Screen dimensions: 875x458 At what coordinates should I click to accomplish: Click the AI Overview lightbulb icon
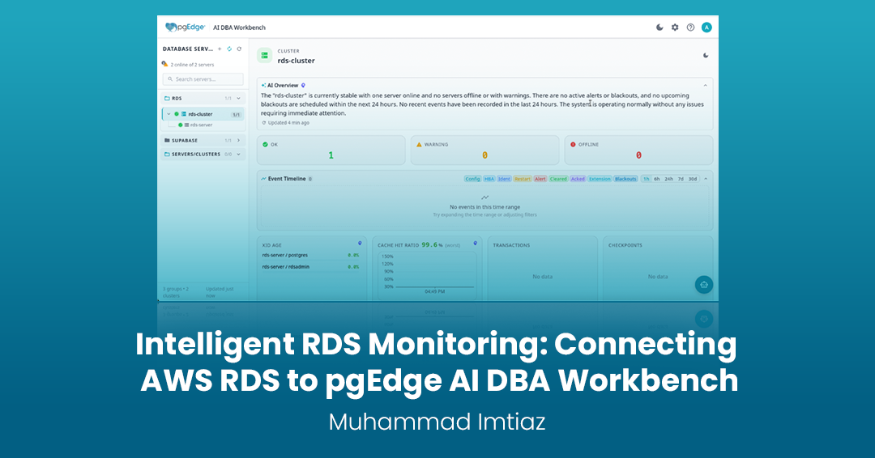[304, 85]
